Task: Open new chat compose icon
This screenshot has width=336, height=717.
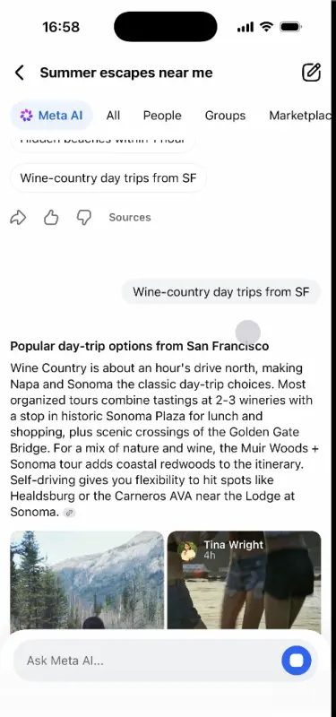Action: [x=311, y=73]
